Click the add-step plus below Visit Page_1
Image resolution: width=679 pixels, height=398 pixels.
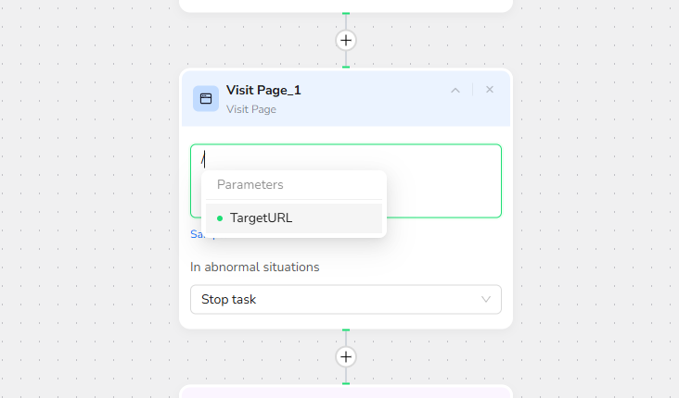[346, 357]
